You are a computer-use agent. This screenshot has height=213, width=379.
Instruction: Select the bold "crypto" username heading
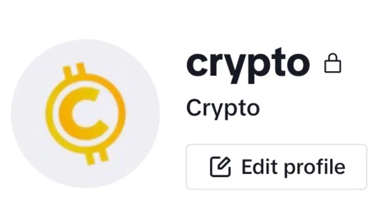click(x=248, y=65)
